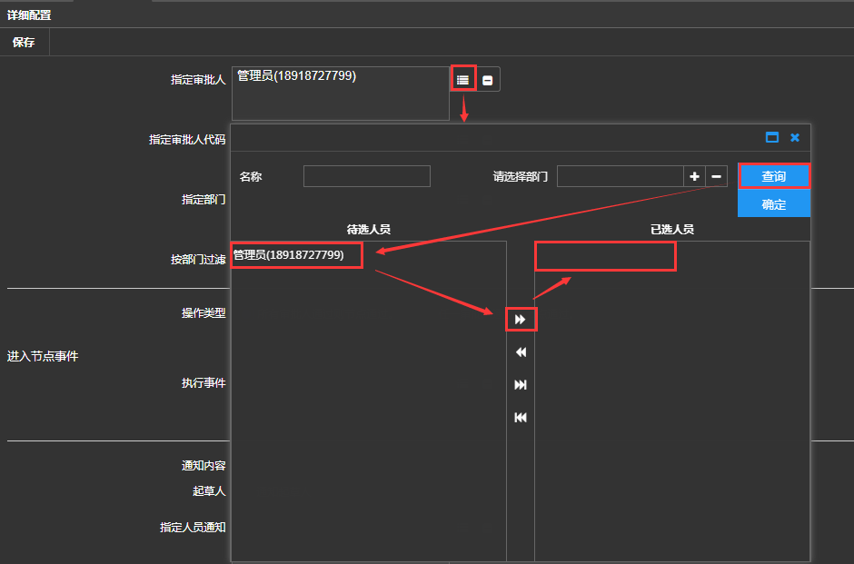Click the 请选择部门 input field
Viewport: 854px width, 564px height.
[x=620, y=176]
